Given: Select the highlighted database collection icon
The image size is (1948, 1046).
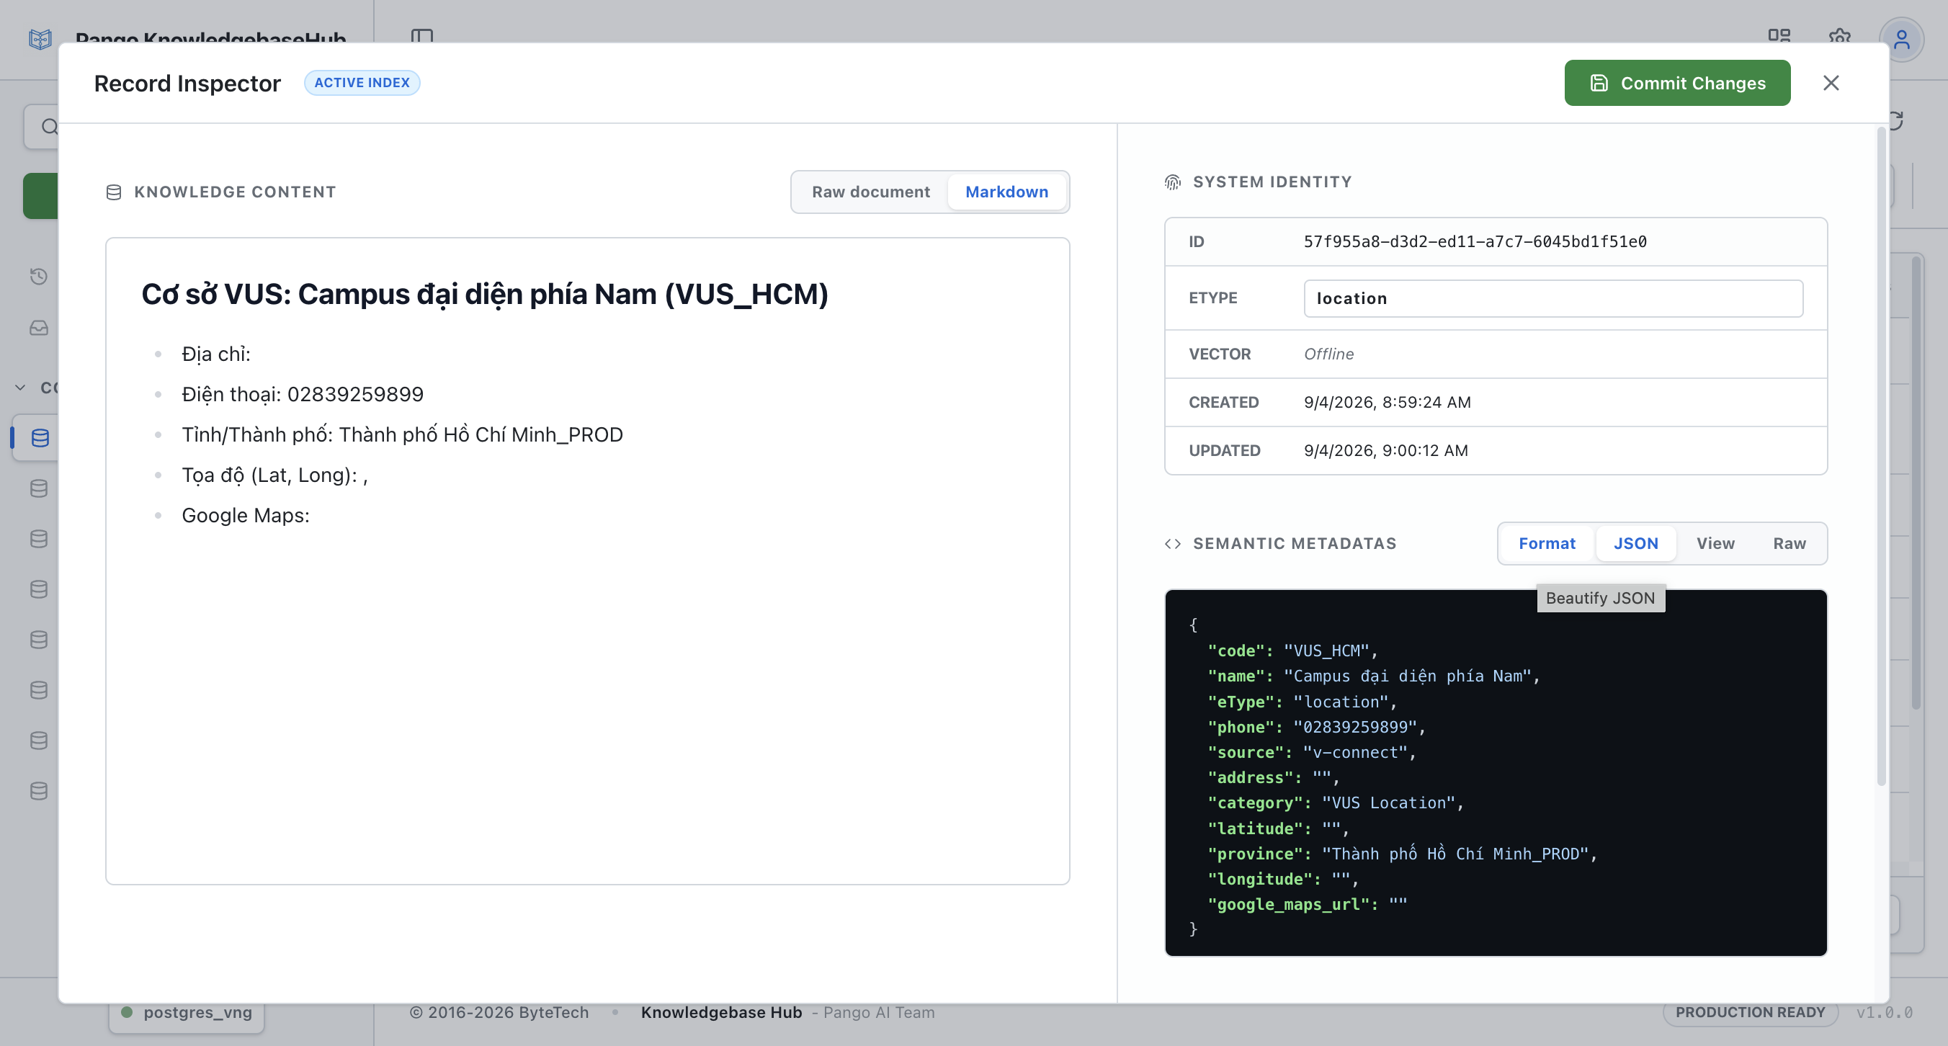Looking at the screenshot, I should point(40,437).
